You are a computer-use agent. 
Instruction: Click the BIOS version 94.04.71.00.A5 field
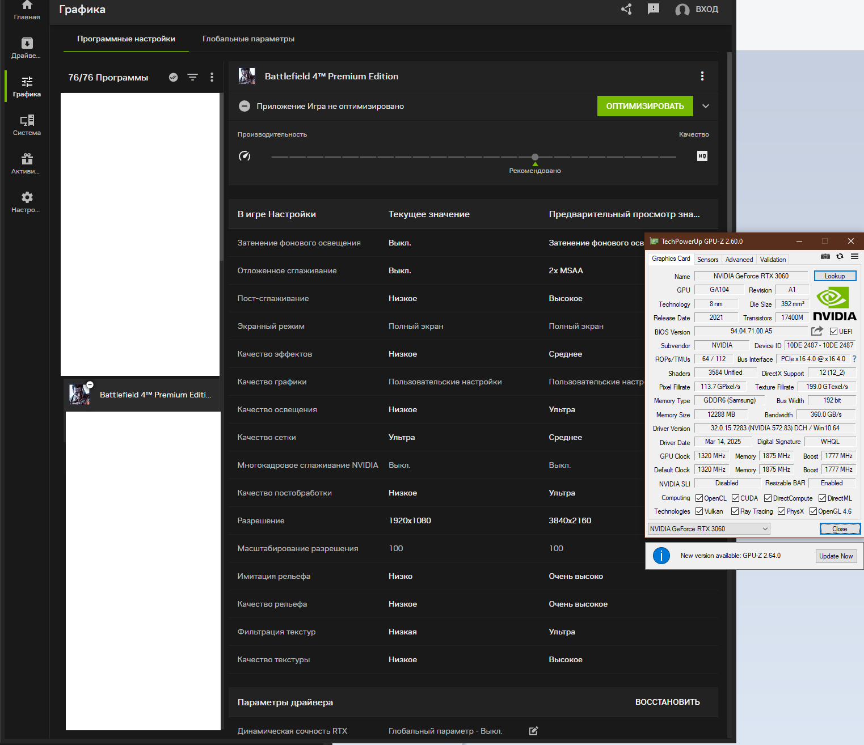click(x=751, y=331)
